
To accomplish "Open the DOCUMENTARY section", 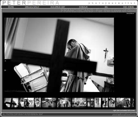I will click(x=58, y=7).
